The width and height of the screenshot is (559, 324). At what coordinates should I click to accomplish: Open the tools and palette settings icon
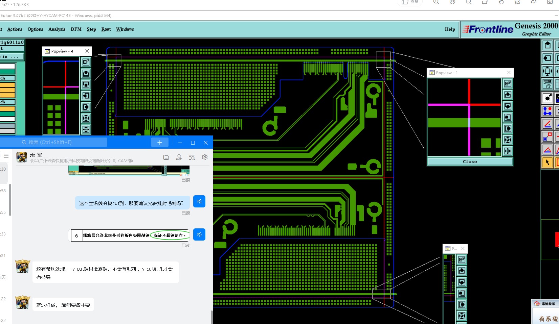547,84
